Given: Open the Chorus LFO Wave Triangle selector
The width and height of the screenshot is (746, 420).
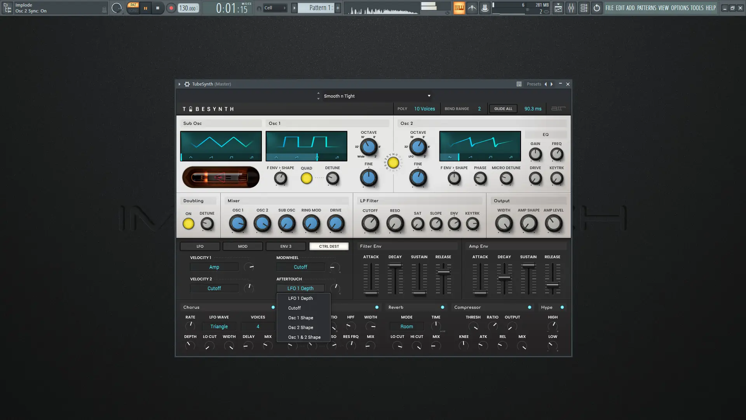Looking at the screenshot, I should tap(219, 327).
